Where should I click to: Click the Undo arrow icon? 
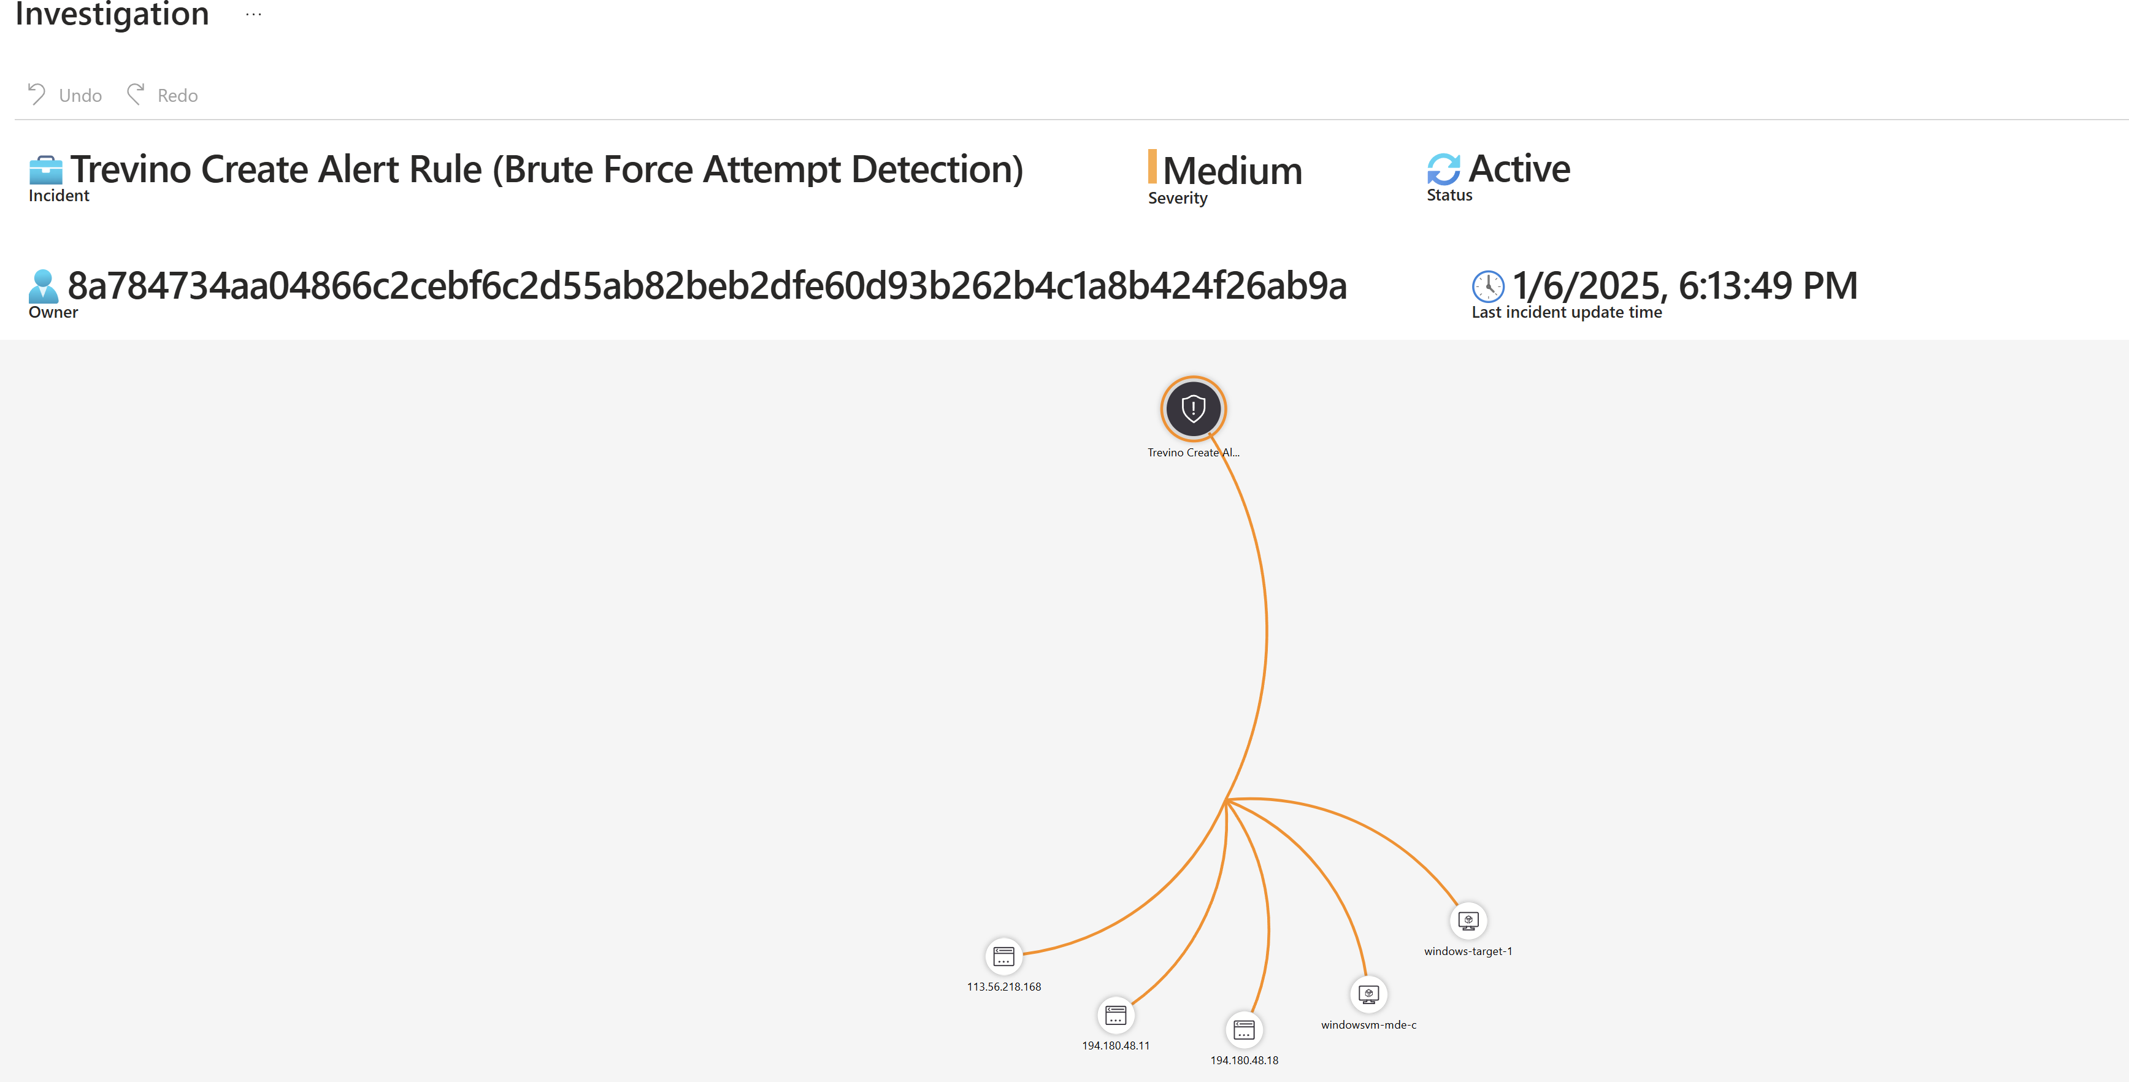36,94
